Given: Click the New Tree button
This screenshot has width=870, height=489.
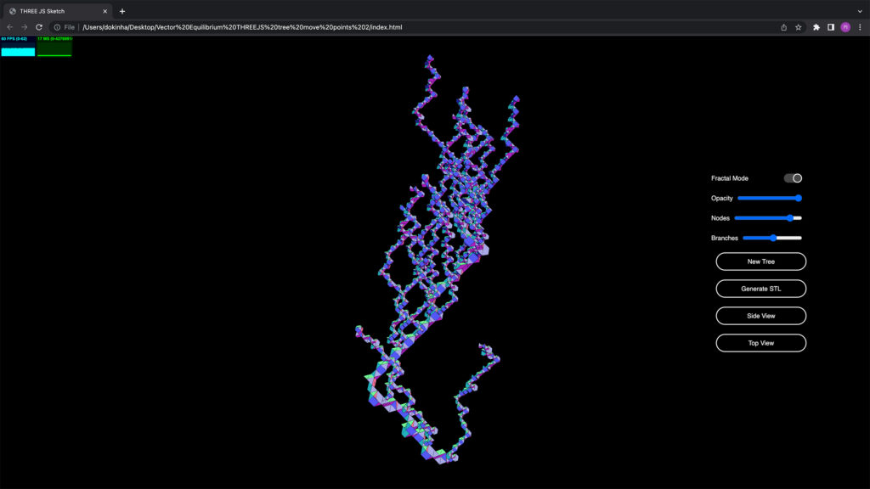Looking at the screenshot, I should pyautogui.click(x=760, y=261).
